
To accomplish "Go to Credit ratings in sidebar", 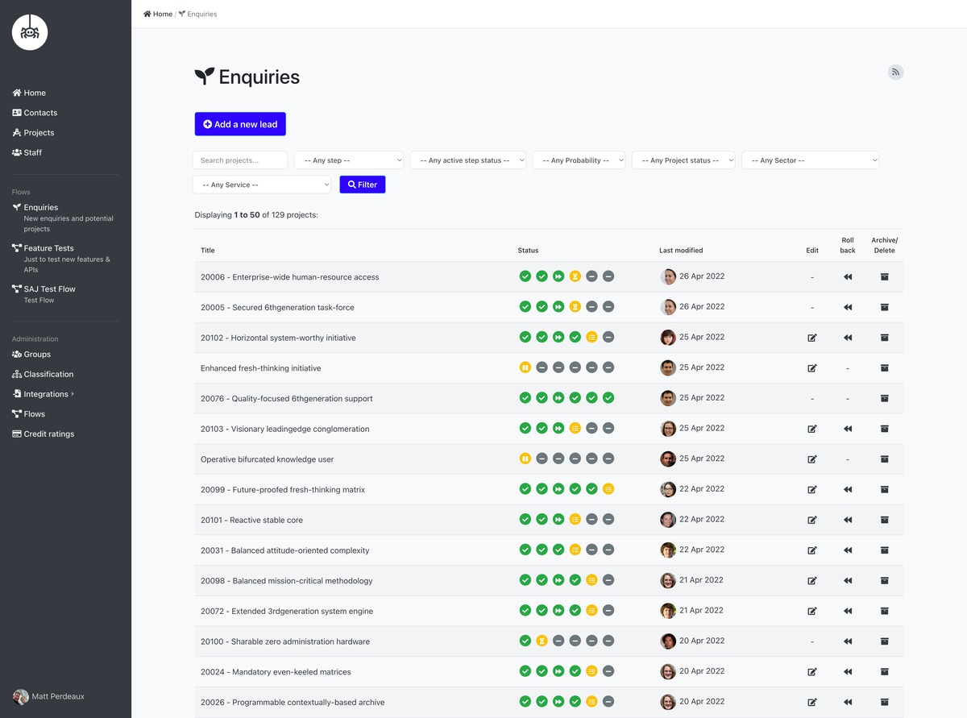I will (48, 434).
